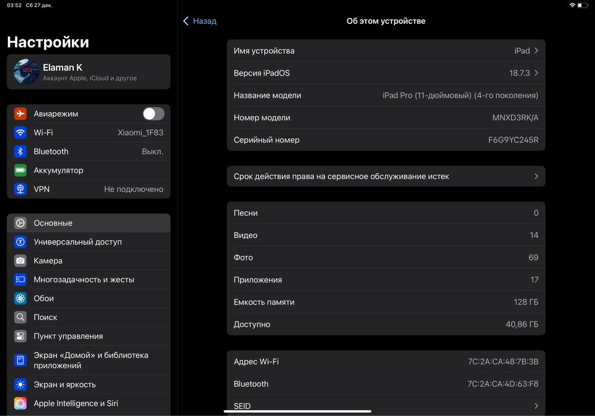
Task: Tap iPadOS version 18.7.3 value
Action: pyautogui.click(x=519, y=73)
